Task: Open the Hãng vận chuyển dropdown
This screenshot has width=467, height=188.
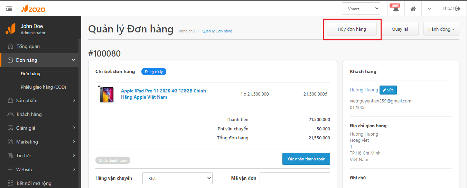Action: [x=177, y=178]
